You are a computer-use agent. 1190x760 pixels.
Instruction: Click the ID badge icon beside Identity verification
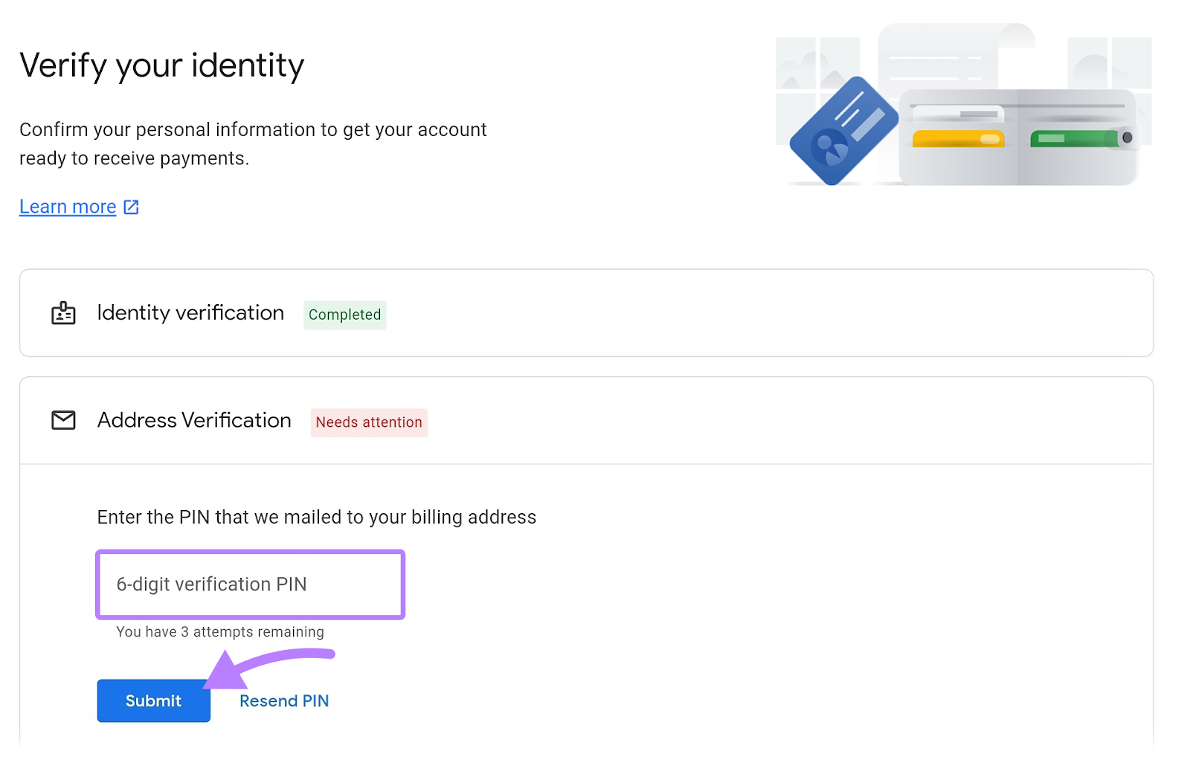[64, 313]
